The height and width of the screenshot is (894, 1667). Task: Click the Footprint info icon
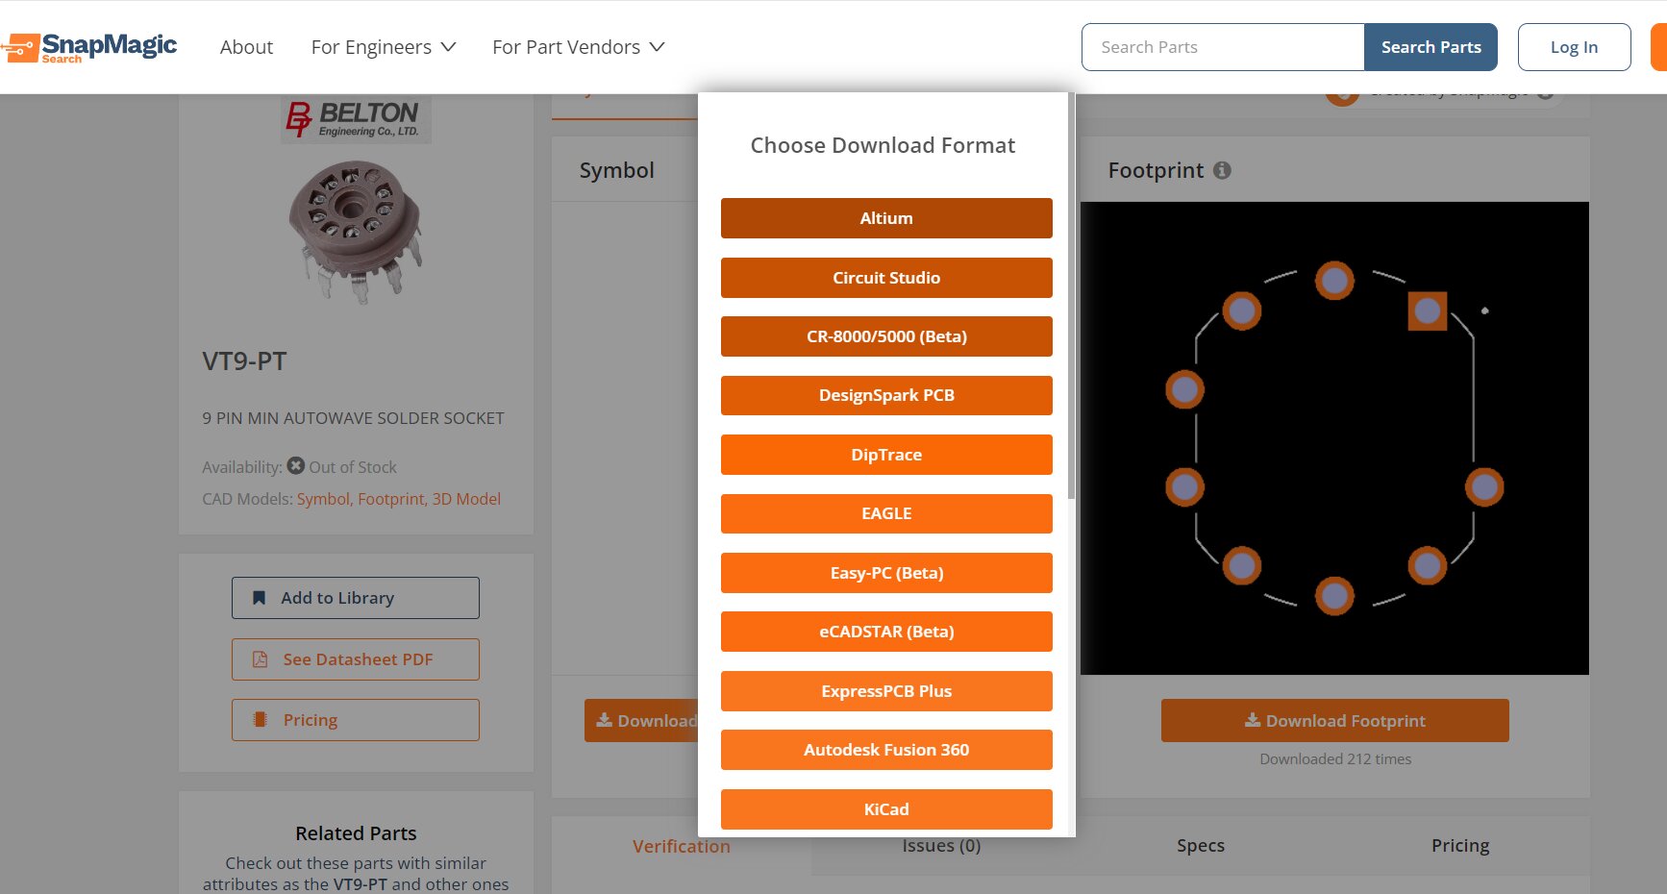(1222, 170)
